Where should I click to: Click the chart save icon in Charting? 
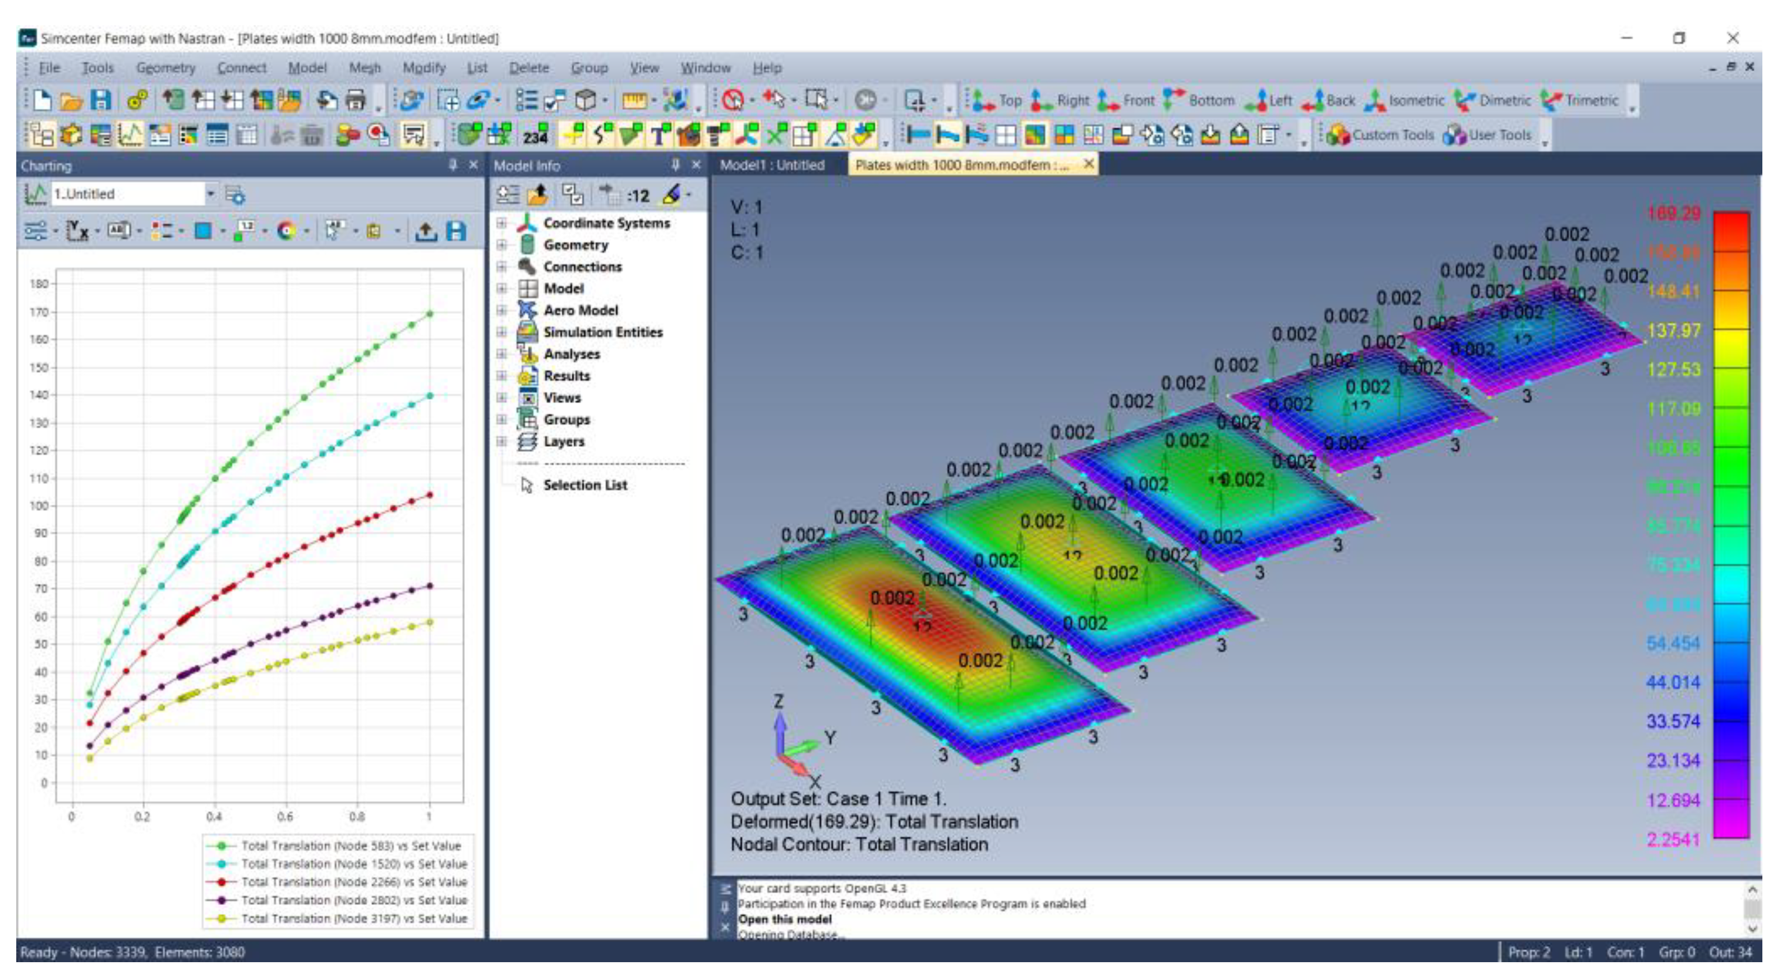click(x=456, y=231)
